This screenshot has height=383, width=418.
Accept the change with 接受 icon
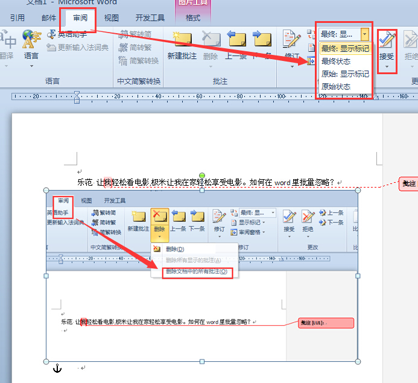tap(387, 40)
